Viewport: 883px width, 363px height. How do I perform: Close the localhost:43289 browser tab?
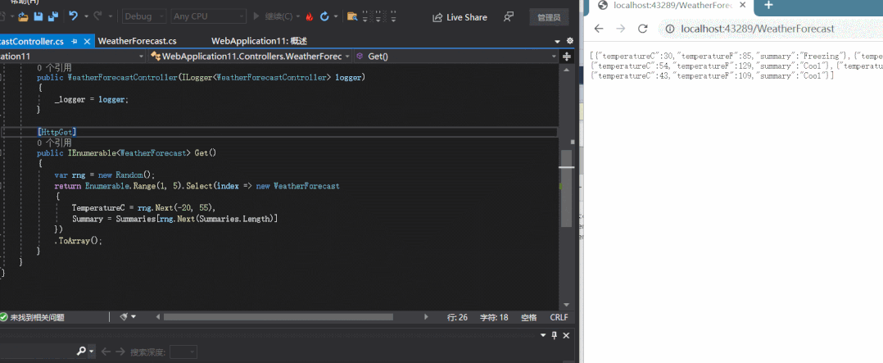coord(742,5)
